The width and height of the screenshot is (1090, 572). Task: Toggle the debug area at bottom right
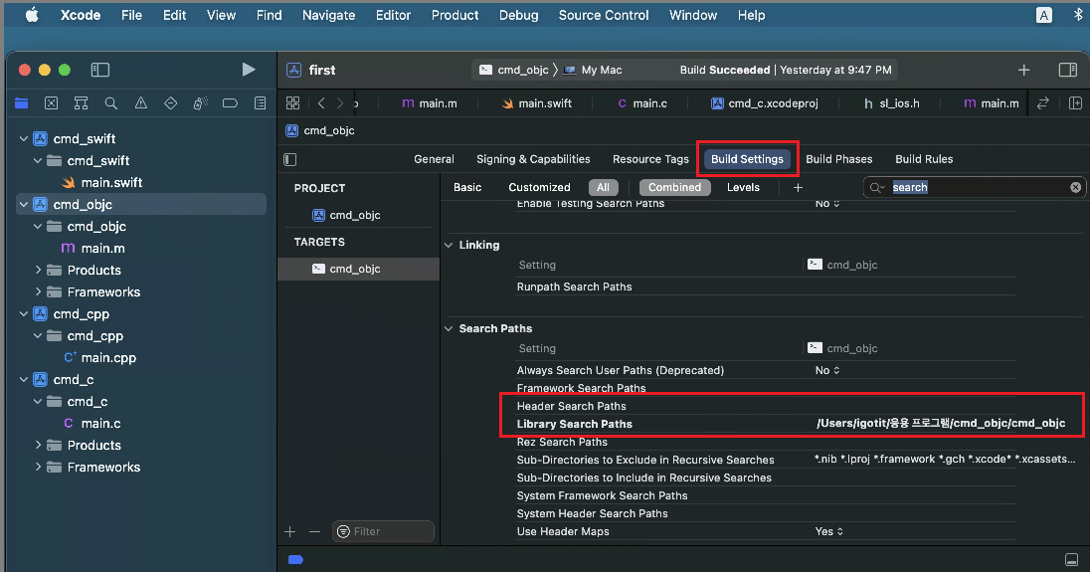coord(1071,559)
